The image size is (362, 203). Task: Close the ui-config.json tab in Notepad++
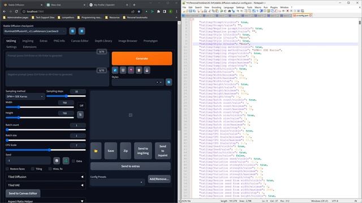click(x=311, y=15)
